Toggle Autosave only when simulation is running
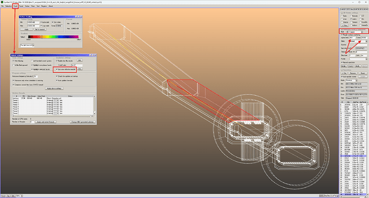Screen dimensions: 369x198 13,80
